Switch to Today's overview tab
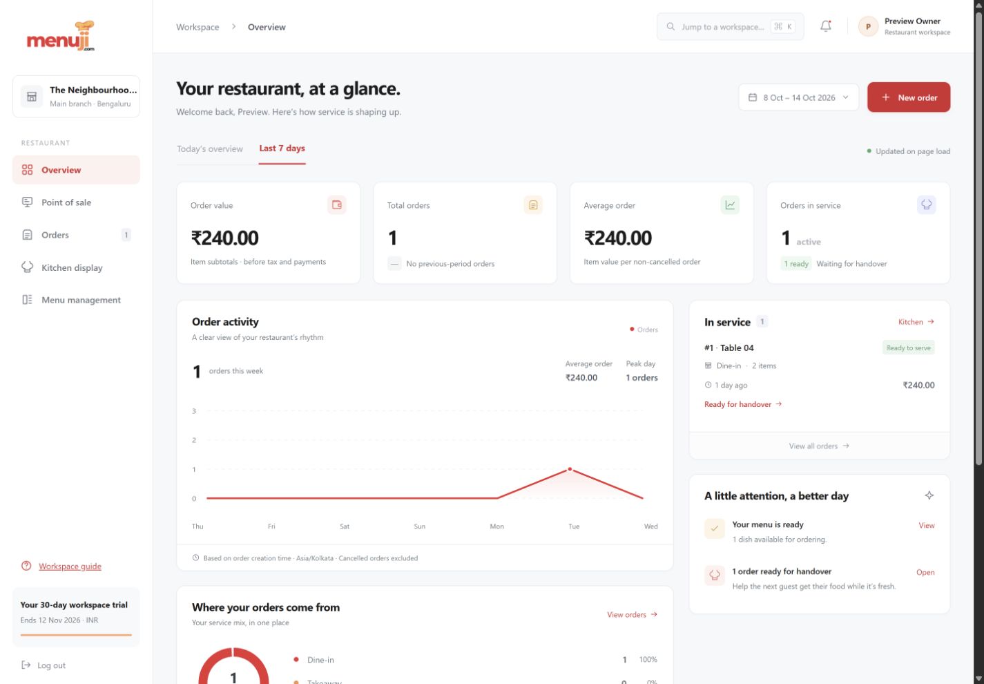This screenshot has height=684, width=984. pyautogui.click(x=210, y=149)
